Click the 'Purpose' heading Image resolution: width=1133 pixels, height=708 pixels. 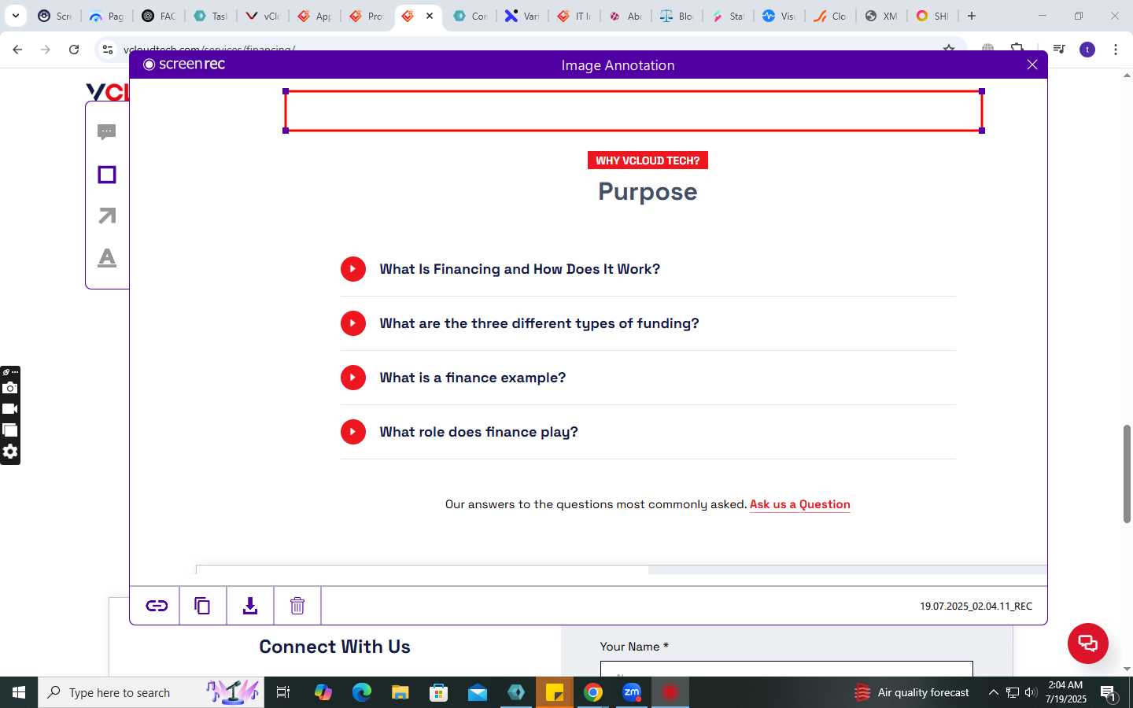pyautogui.click(x=648, y=192)
